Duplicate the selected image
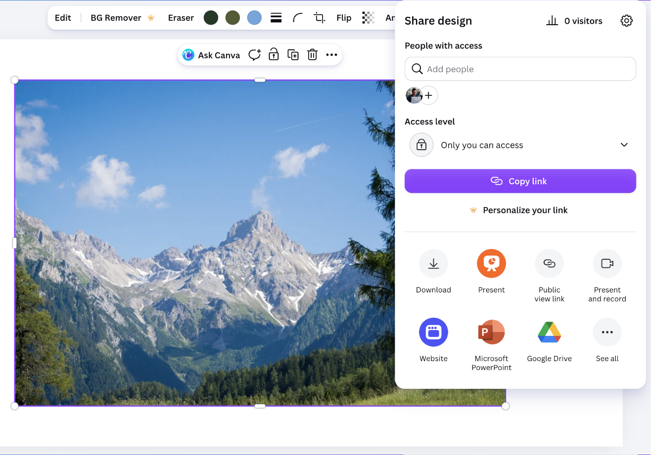The image size is (651, 455). pos(293,55)
